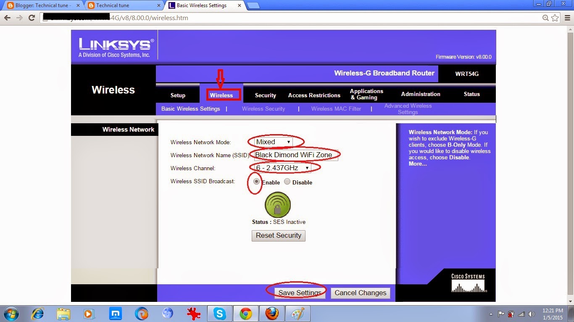Click the 'WRT54G' model label
Screen dimensions: 574x322
(x=467, y=74)
